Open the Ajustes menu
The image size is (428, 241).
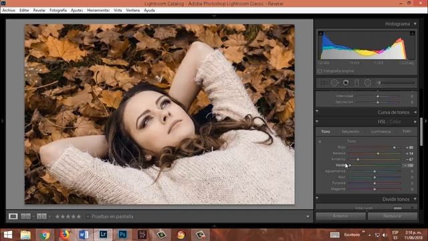tap(77, 11)
